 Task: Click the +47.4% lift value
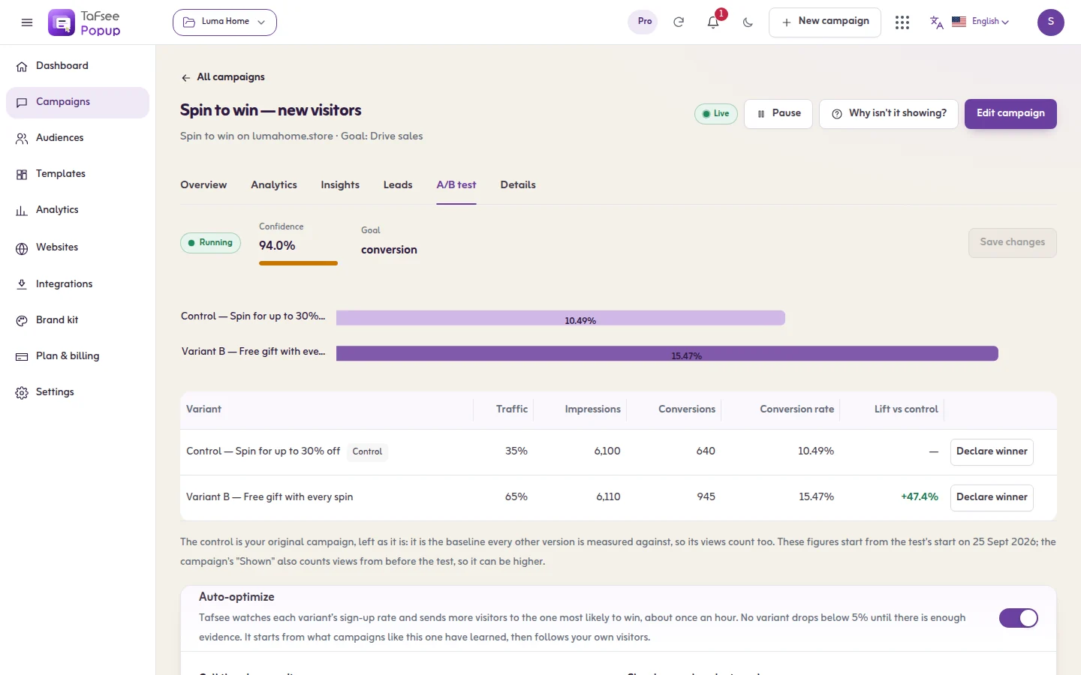pos(920,497)
